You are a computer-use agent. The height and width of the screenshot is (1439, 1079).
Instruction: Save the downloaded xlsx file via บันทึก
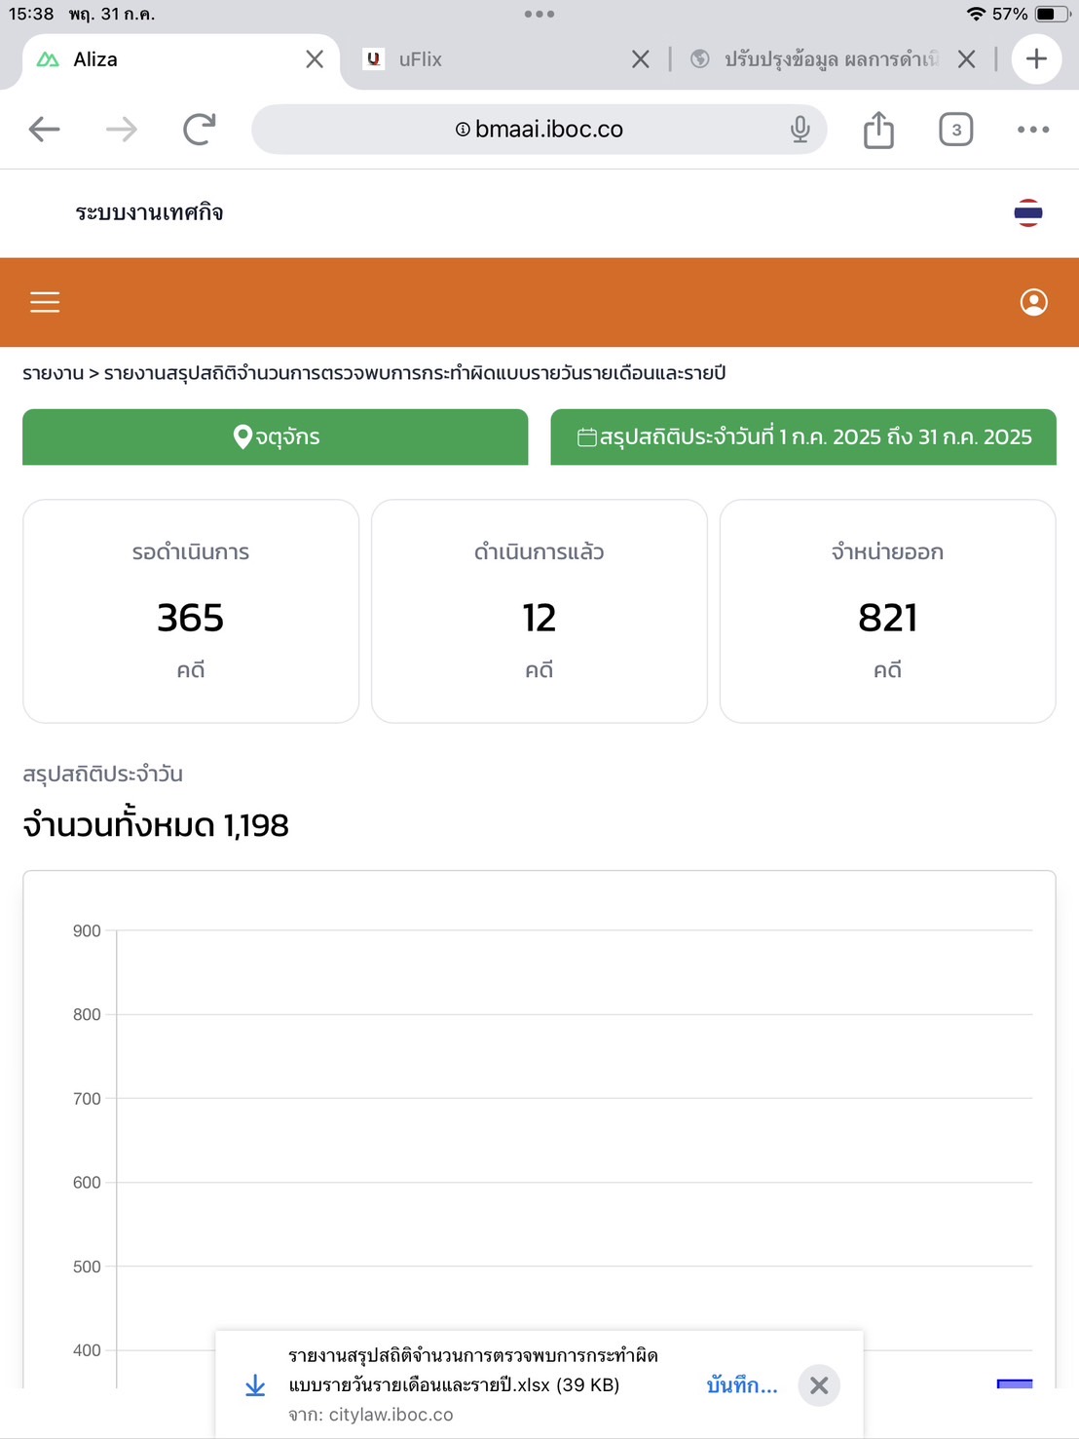(x=742, y=1385)
